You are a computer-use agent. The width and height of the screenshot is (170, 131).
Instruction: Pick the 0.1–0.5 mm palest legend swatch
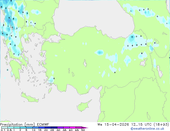5,128
